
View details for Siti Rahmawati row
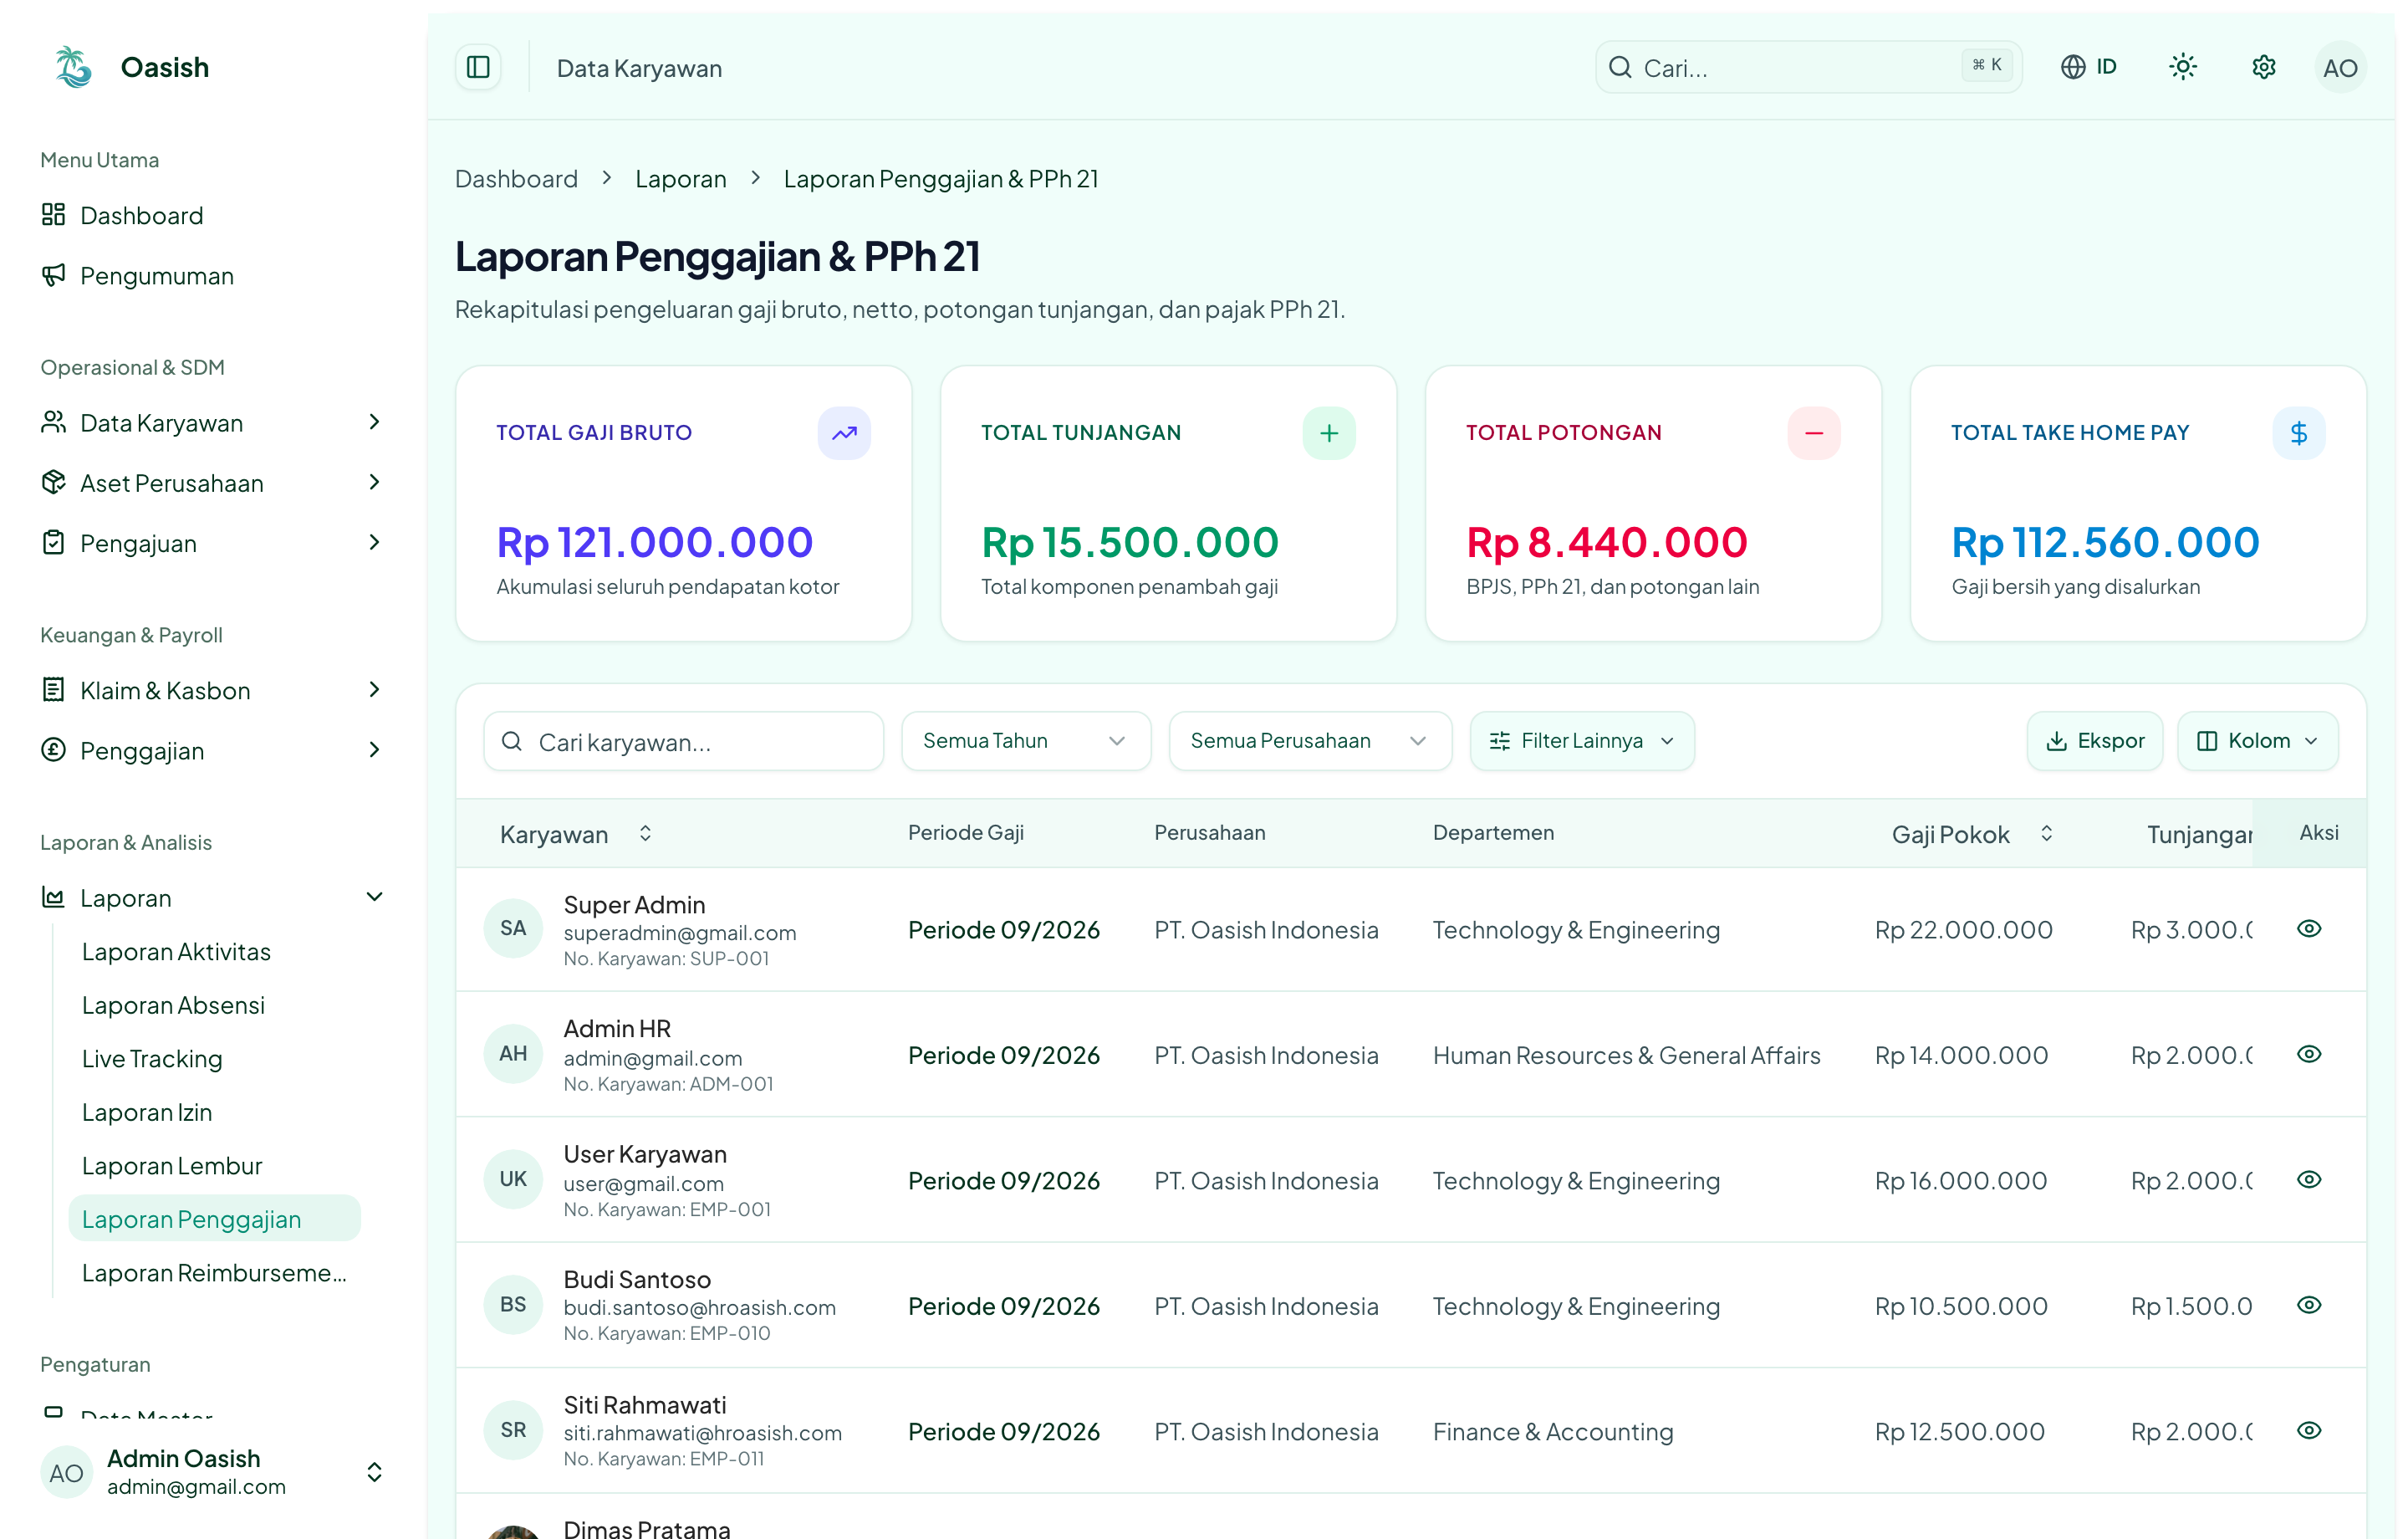pos(2309,1430)
